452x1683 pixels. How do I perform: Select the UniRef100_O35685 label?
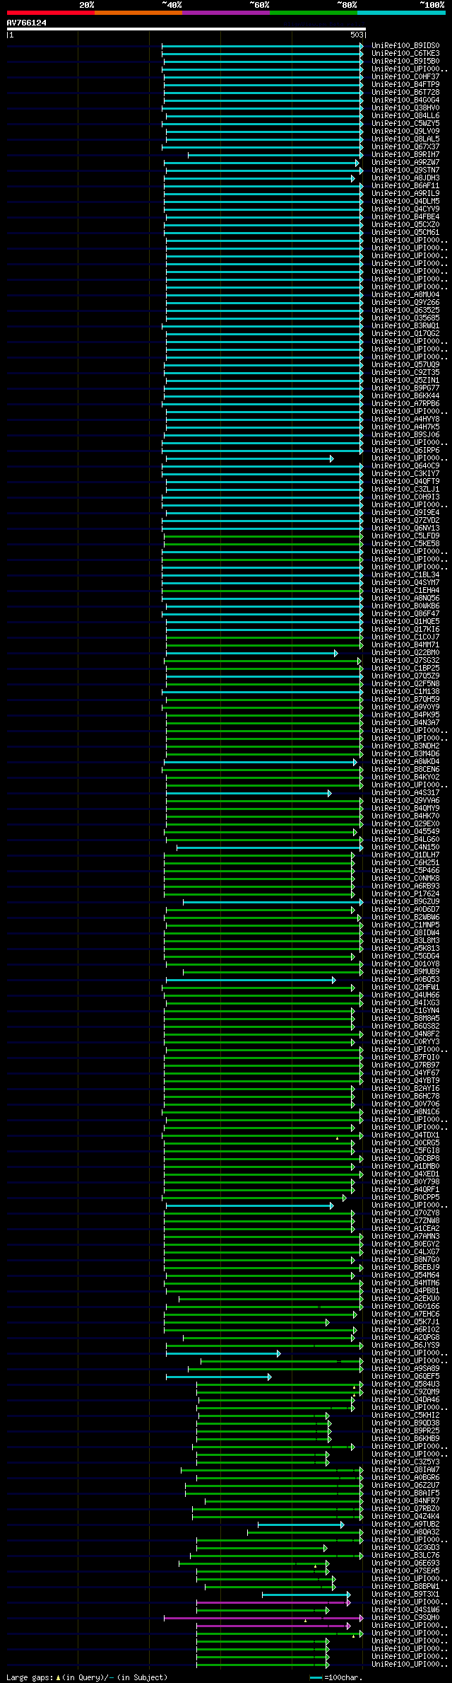[405, 318]
